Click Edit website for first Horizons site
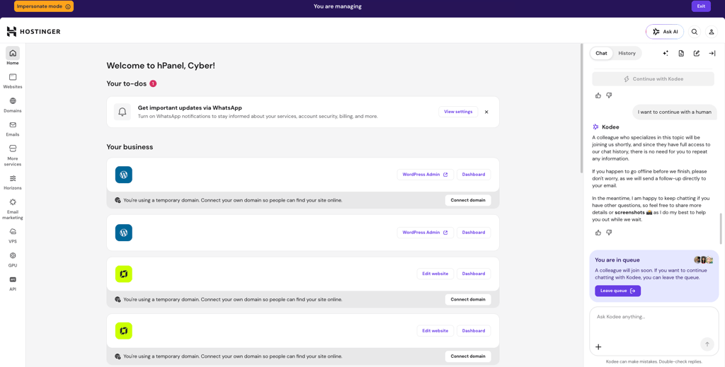Screen dimensions: 725x367 click(x=435, y=274)
